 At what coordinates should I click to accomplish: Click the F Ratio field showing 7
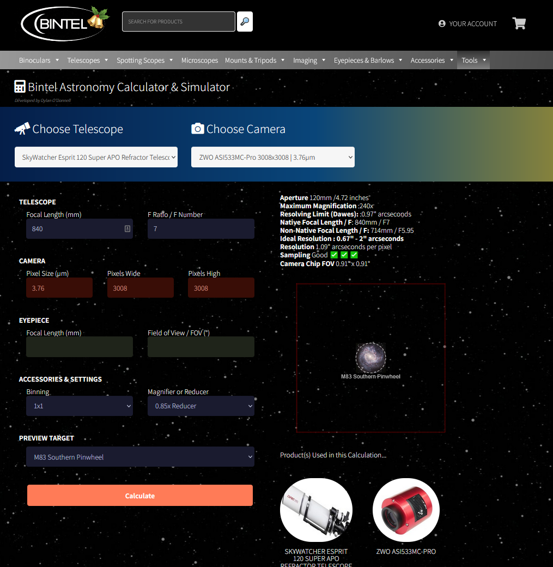[201, 228]
